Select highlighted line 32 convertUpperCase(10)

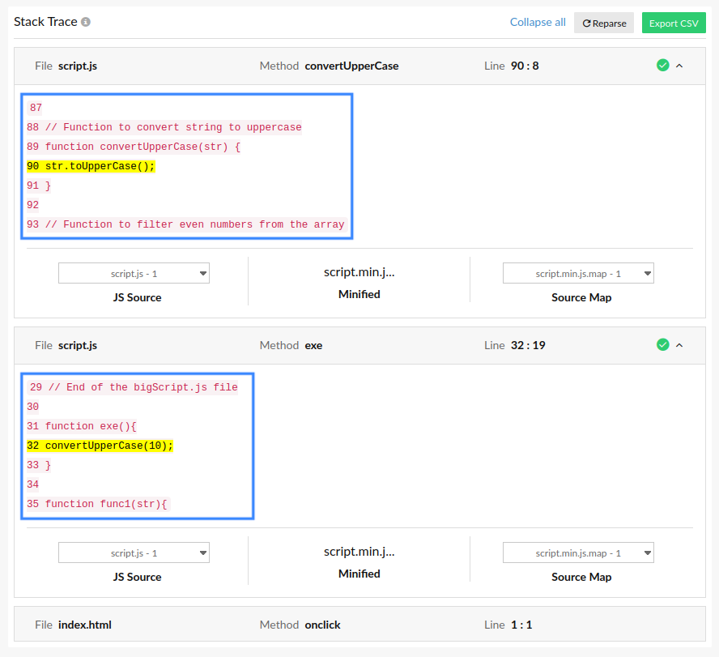tap(100, 446)
